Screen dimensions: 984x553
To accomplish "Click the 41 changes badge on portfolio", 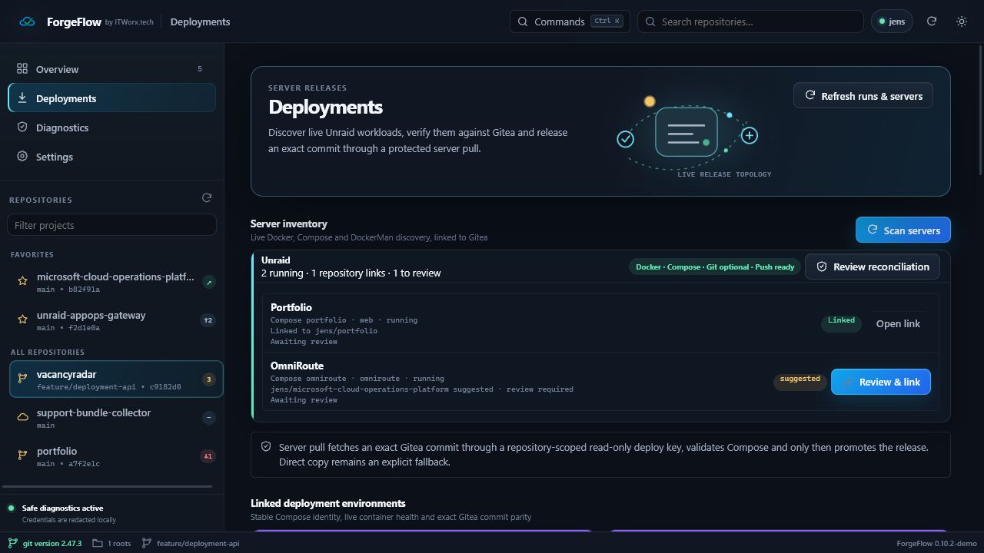I will (x=208, y=456).
